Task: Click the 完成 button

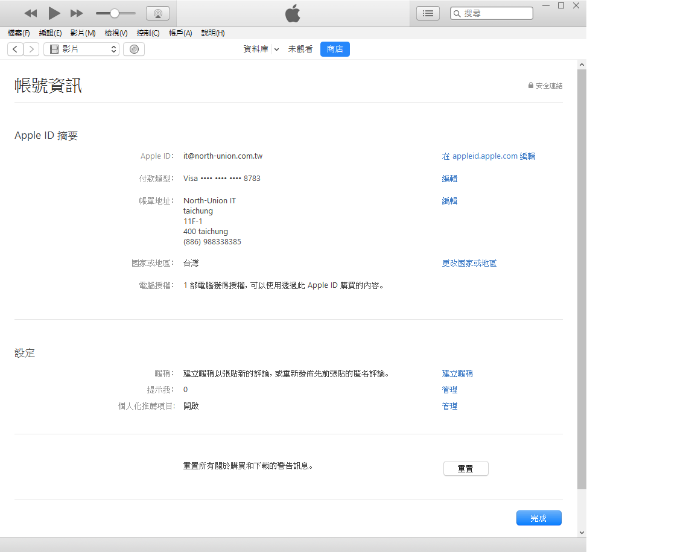Action: 539,518
